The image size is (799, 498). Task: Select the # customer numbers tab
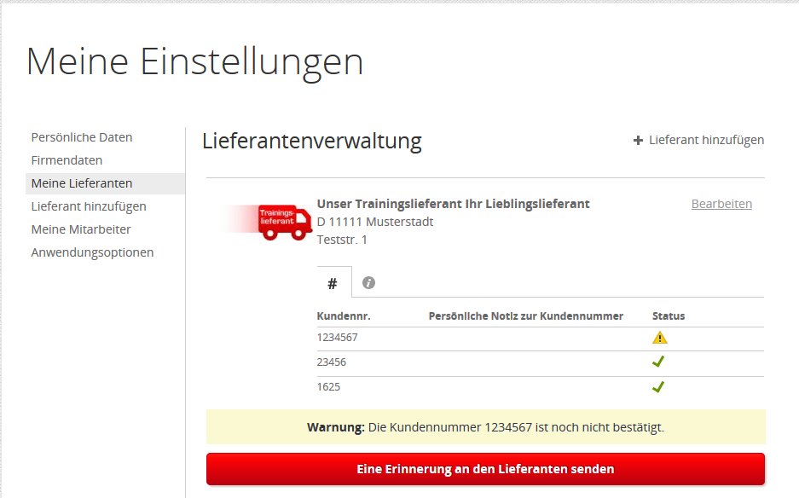333,282
